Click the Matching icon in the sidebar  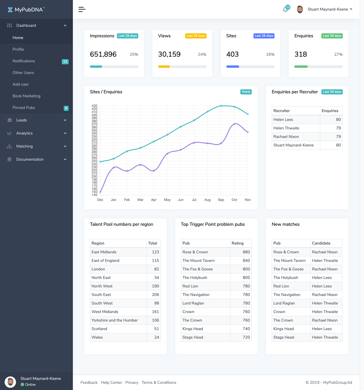(x=9, y=146)
